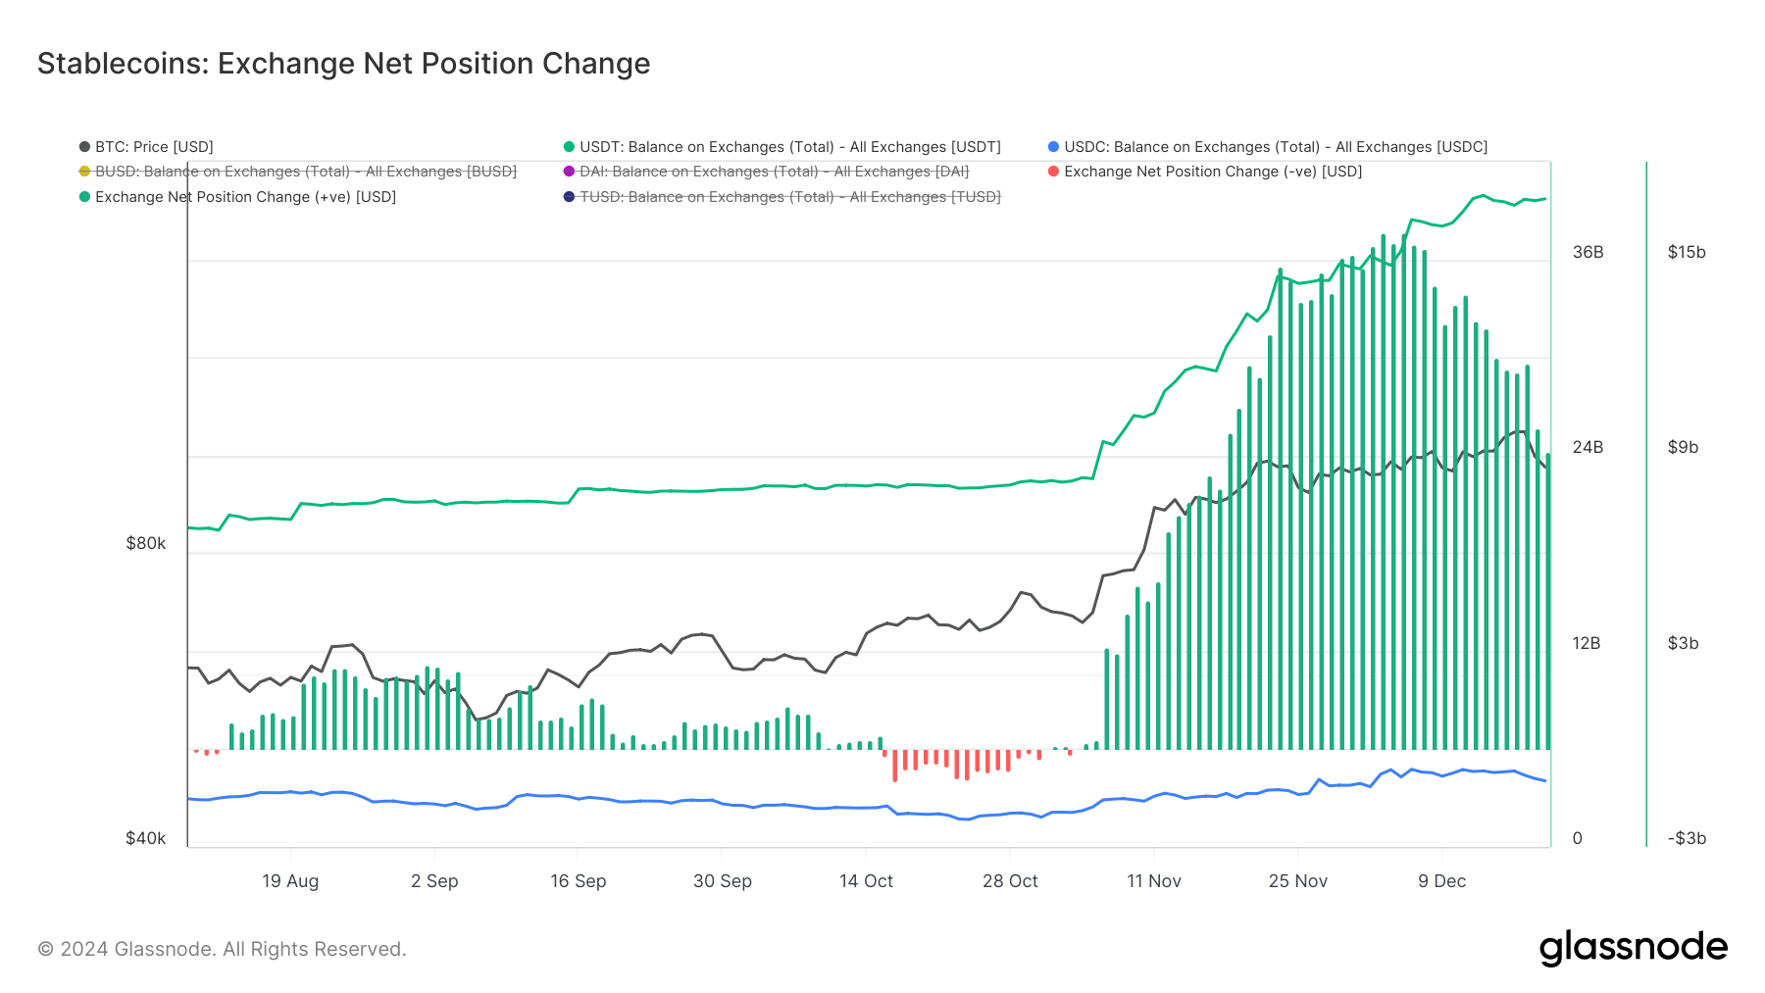Click the chart title Stablecoins: Exchange Net Position Change
The image size is (1765, 993).
coord(343,64)
